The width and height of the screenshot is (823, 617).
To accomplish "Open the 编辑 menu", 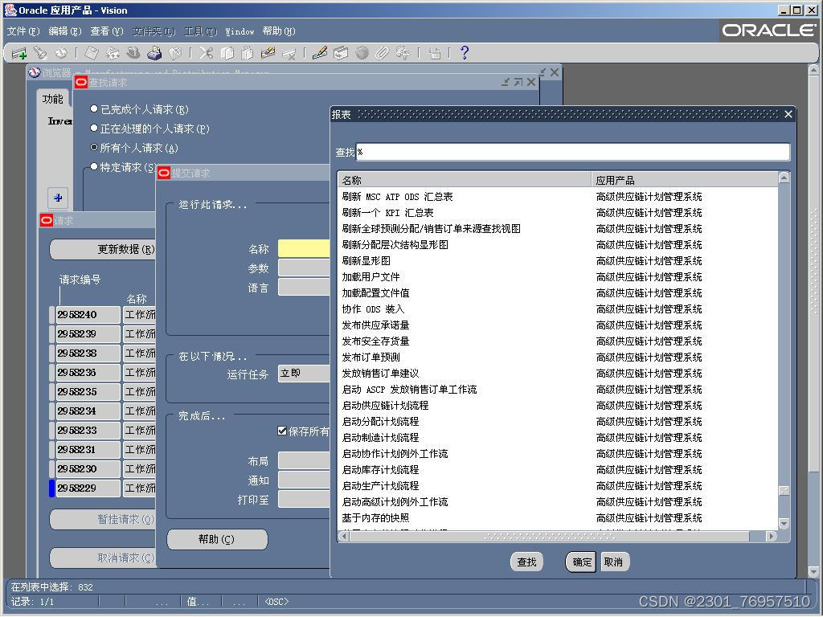I will pos(65,31).
